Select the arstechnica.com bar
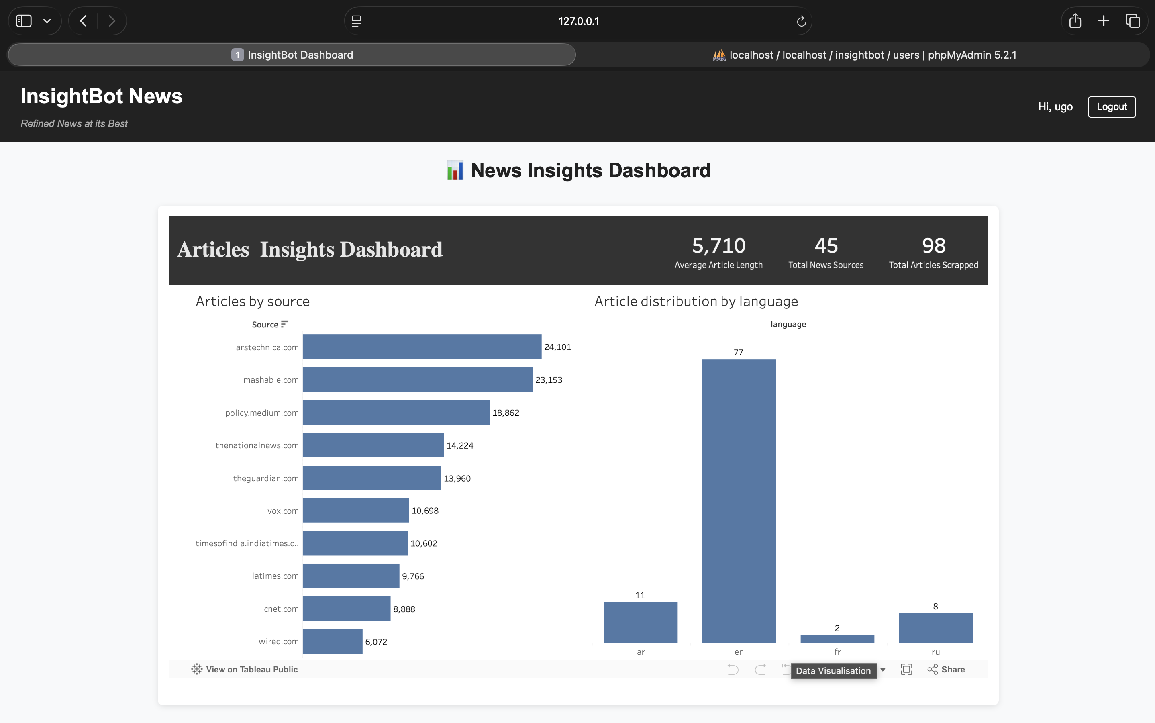 422,347
